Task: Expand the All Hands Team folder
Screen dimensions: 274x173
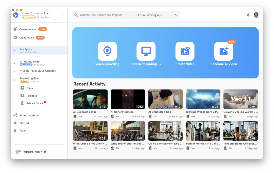Action: pos(14,63)
